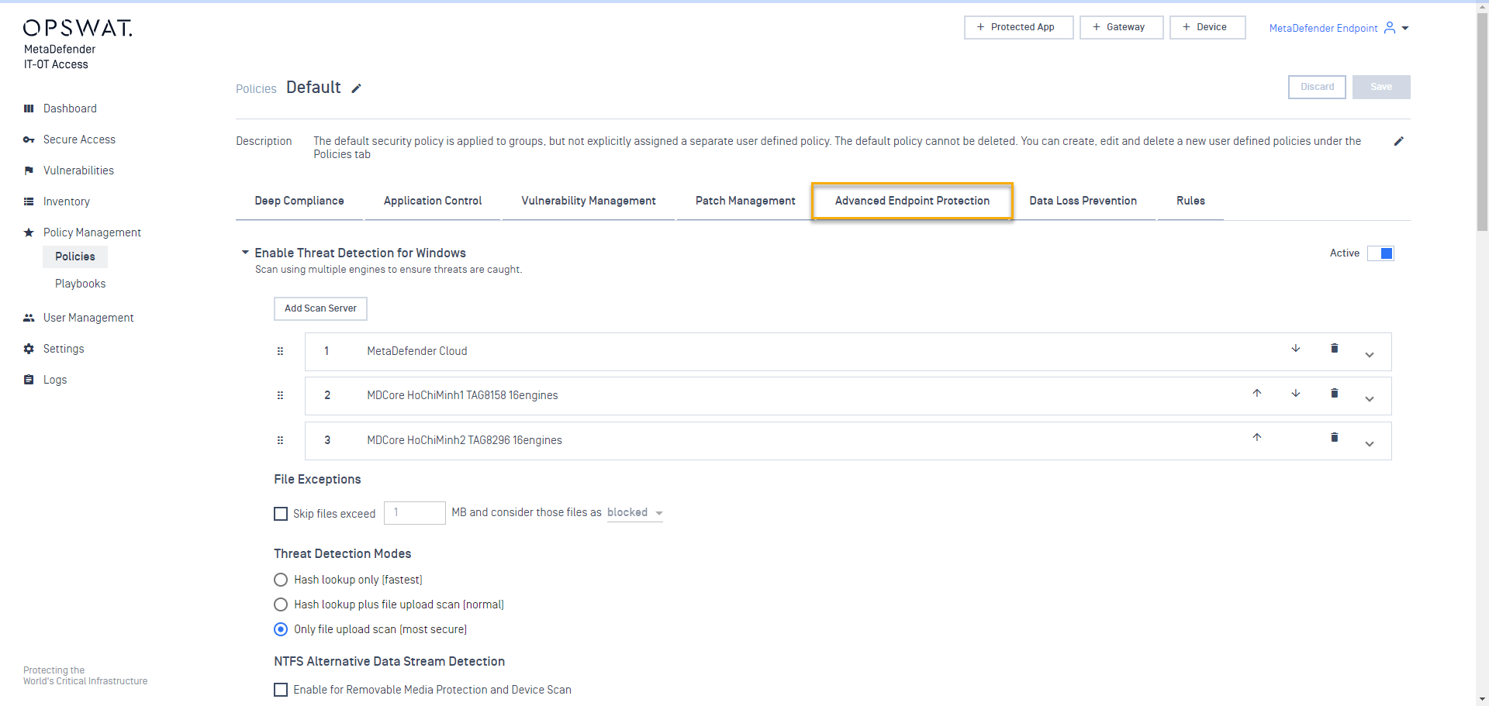The image size is (1489, 706).
Task: Open the MetaDefender Endpoint account link
Action: (x=1323, y=28)
